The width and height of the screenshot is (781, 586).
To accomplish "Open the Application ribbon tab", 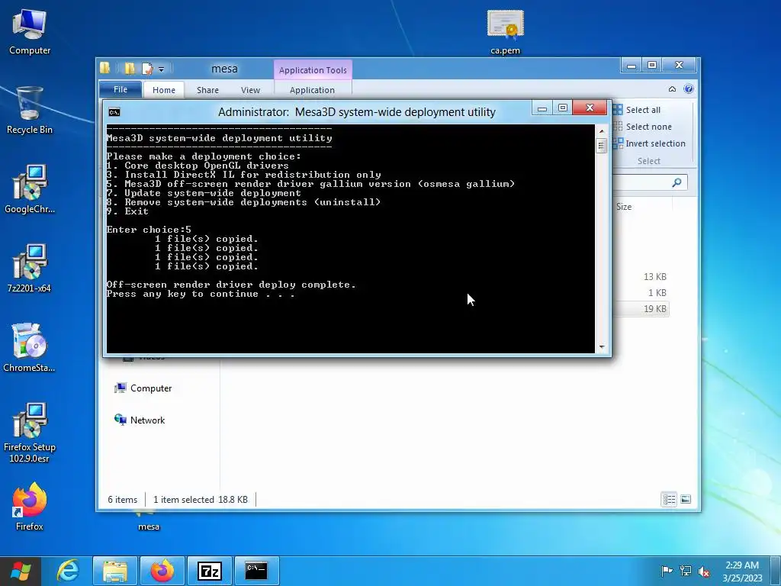I will pos(312,90).
